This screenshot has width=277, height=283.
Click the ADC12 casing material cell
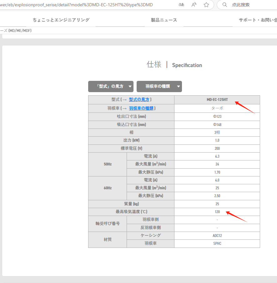pos(217,235)
